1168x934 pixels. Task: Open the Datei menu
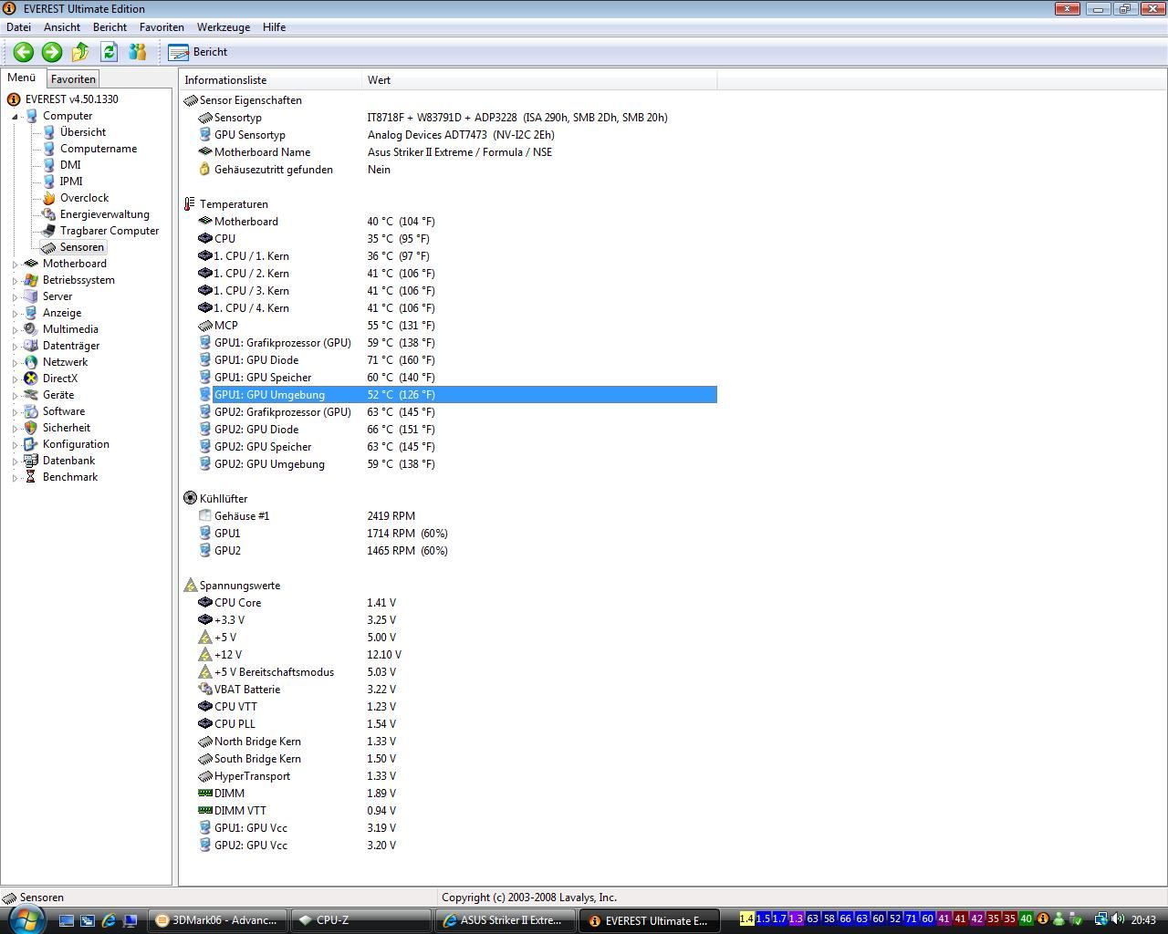click(18, 27)
